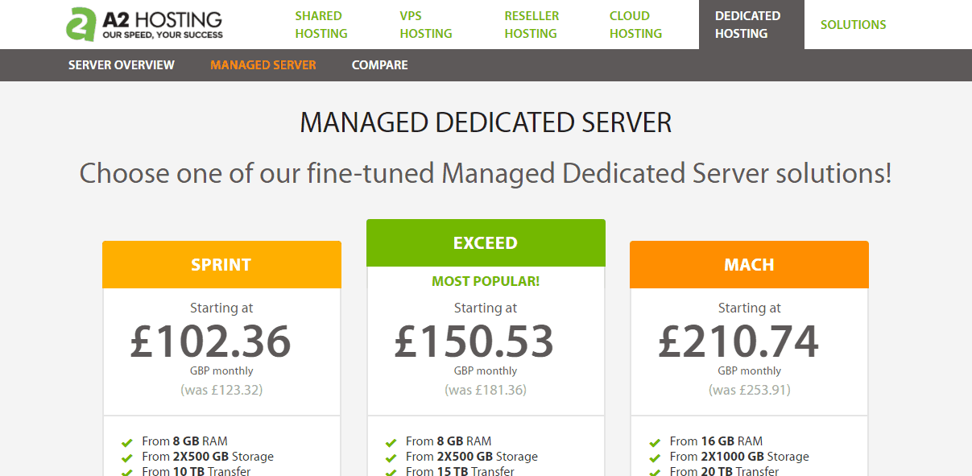Screen dimensions: 972x476
Task: Select the Dedicated Hosting menu item
Action: pos(751,24)
